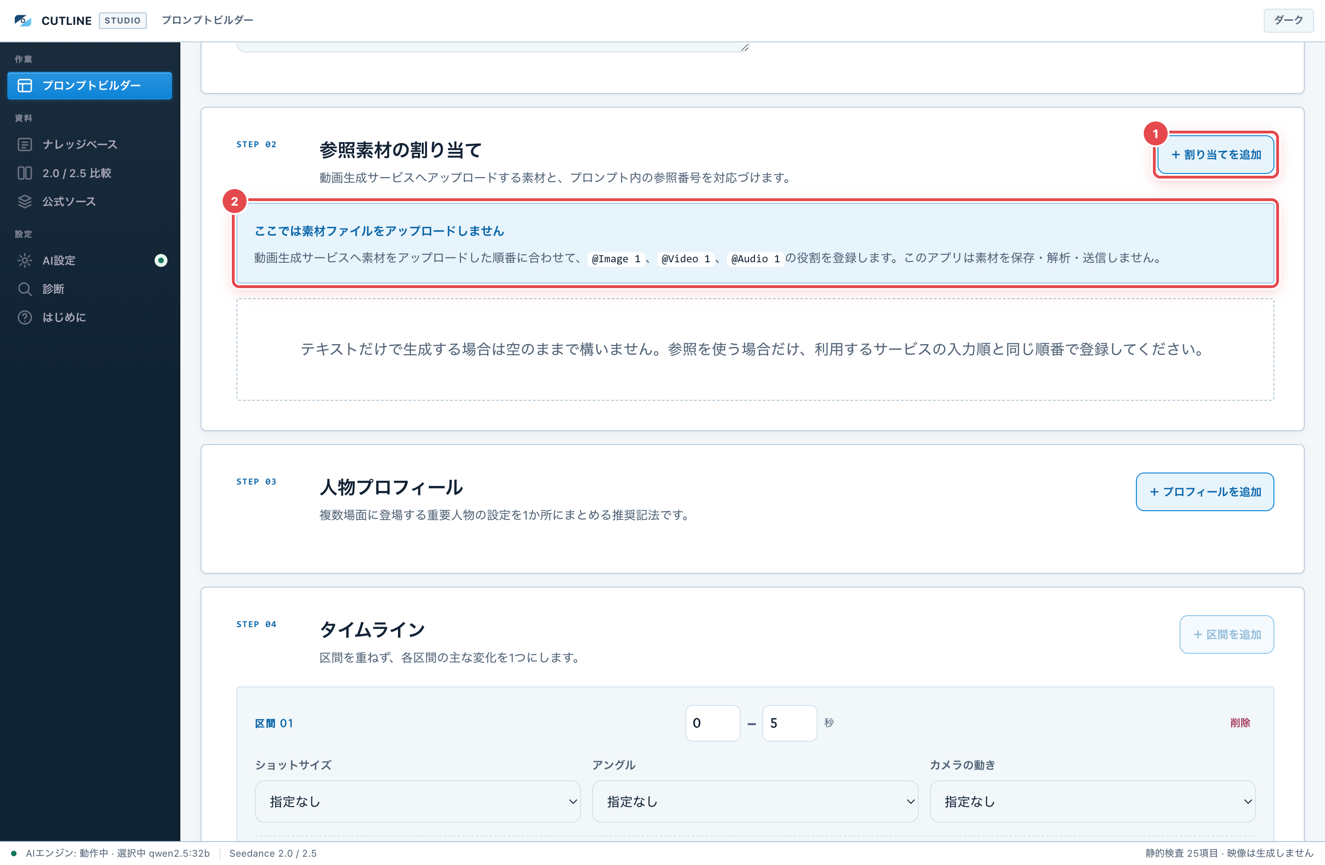
Task: Click the 公式ソース layers icon
Action: (24, 202)
